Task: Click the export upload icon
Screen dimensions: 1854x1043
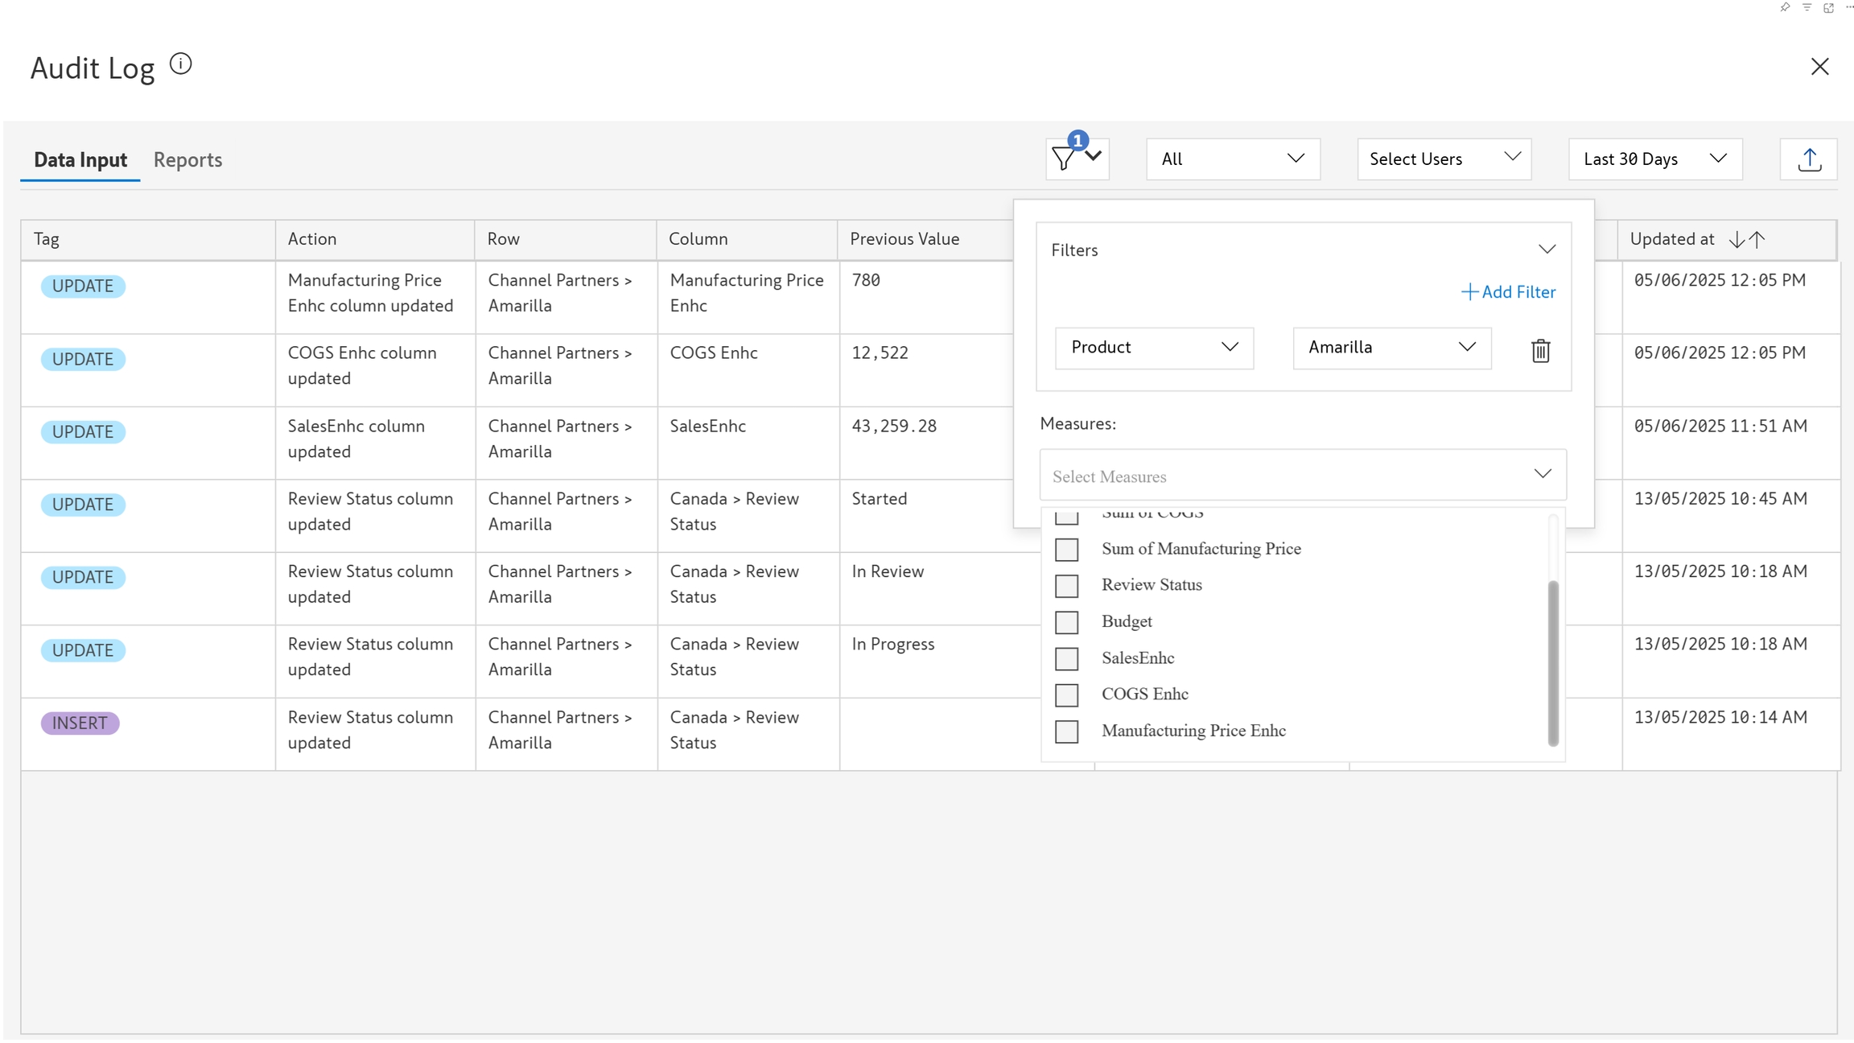Action: point(1809,159)
